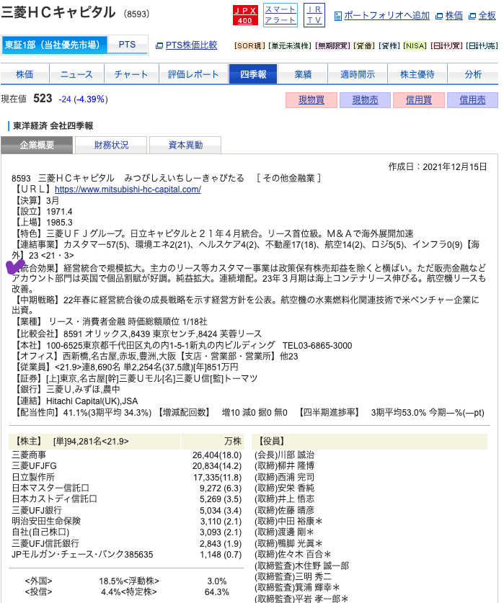Select the 四季報 tab
Screen dimensions: 504x603
click(x=253, y=74)
